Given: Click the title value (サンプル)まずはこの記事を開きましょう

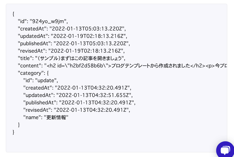Looking at the screenshot, I should coord(81,58).
